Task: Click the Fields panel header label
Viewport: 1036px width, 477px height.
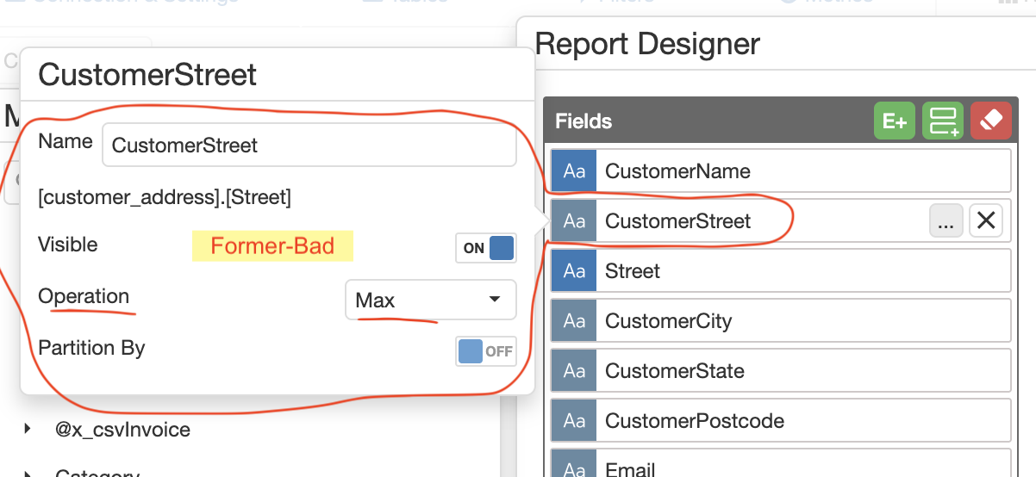Action: tap(584, 121)
